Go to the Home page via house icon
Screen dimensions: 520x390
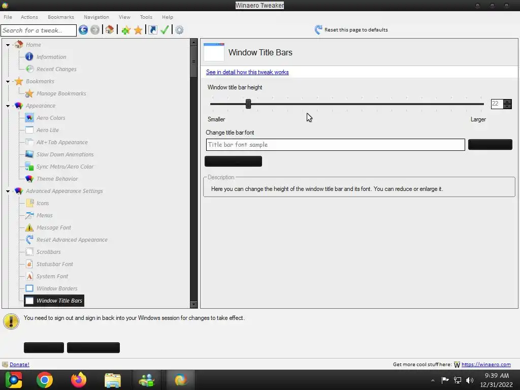[x=110, y=30]
